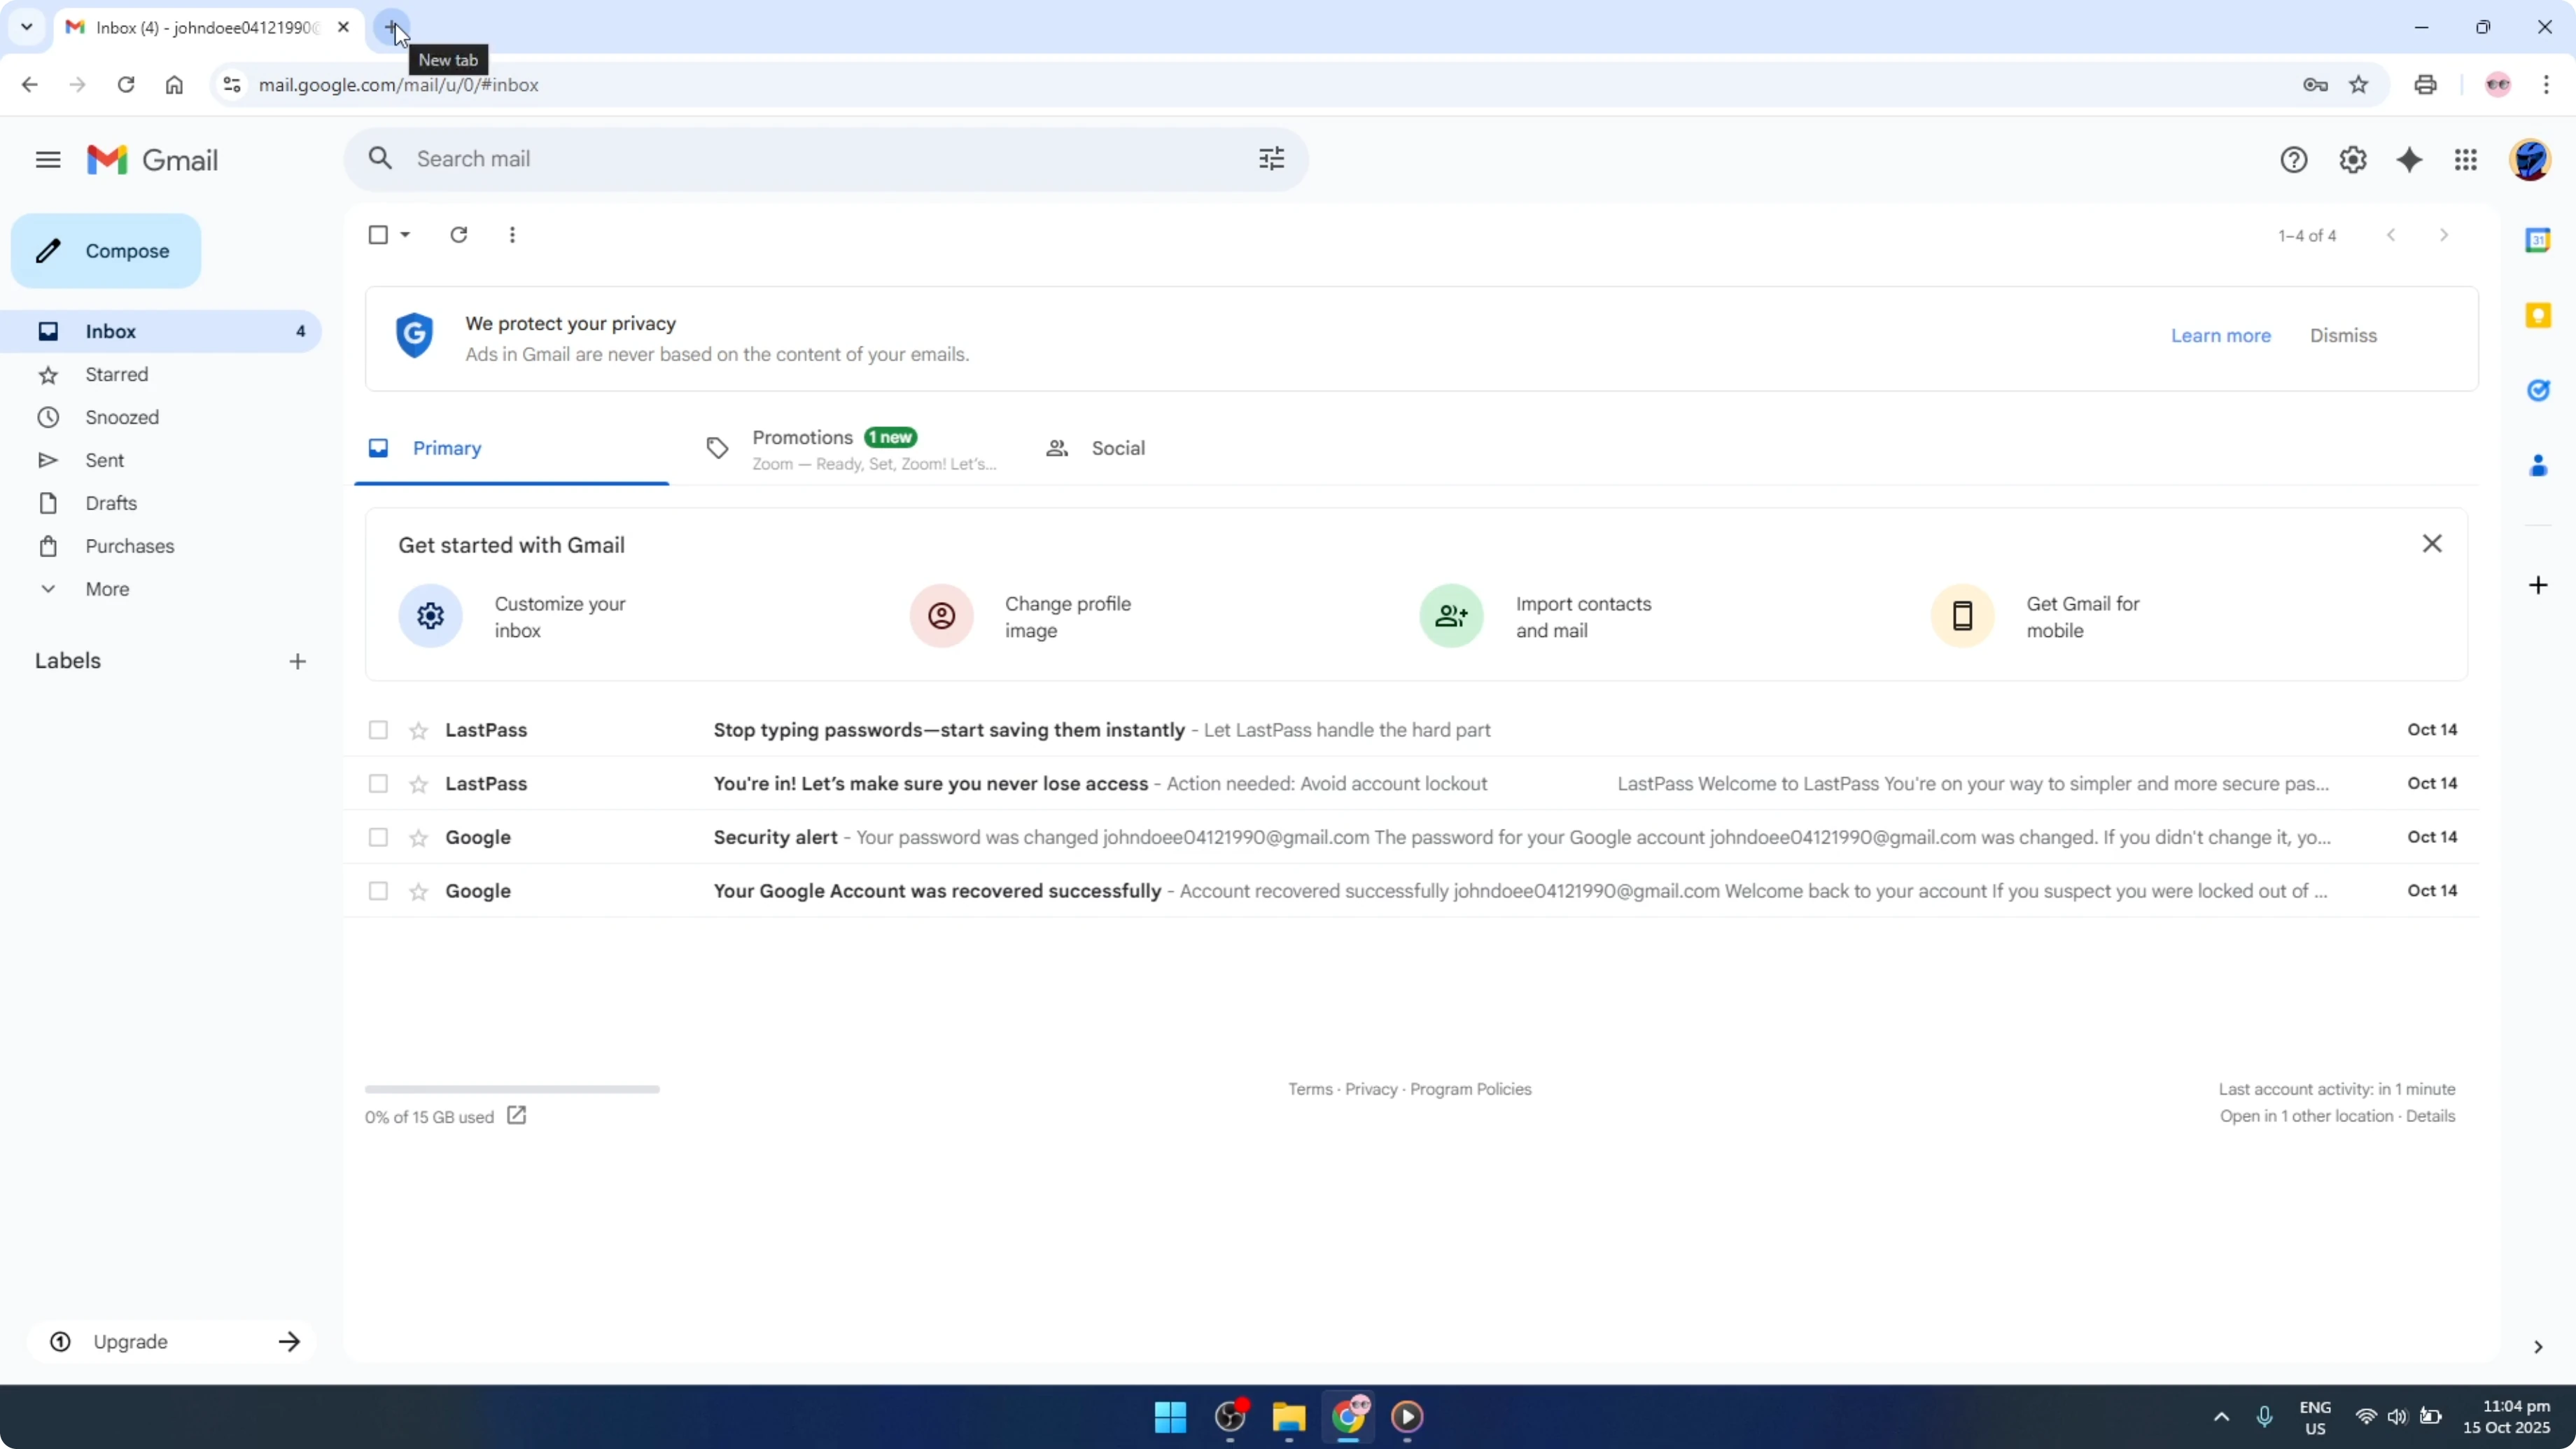
Task: Refresh the inbox message list
Action: (x=458, y=235)
